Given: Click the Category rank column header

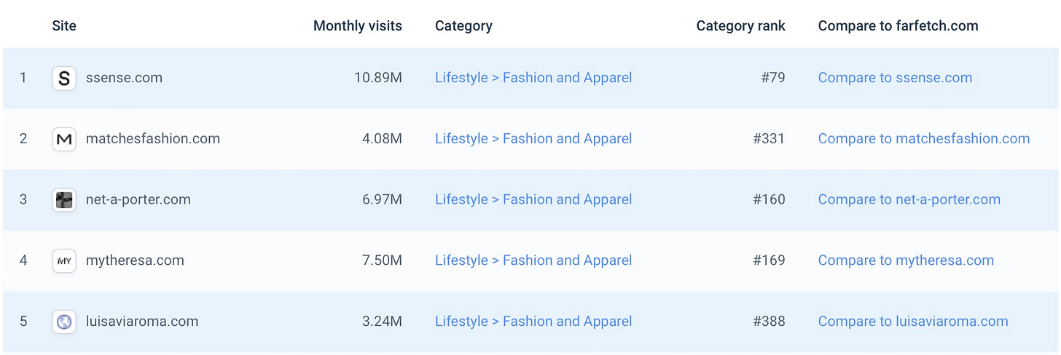Looking at the screenshot, I should [x=741, y=25].
